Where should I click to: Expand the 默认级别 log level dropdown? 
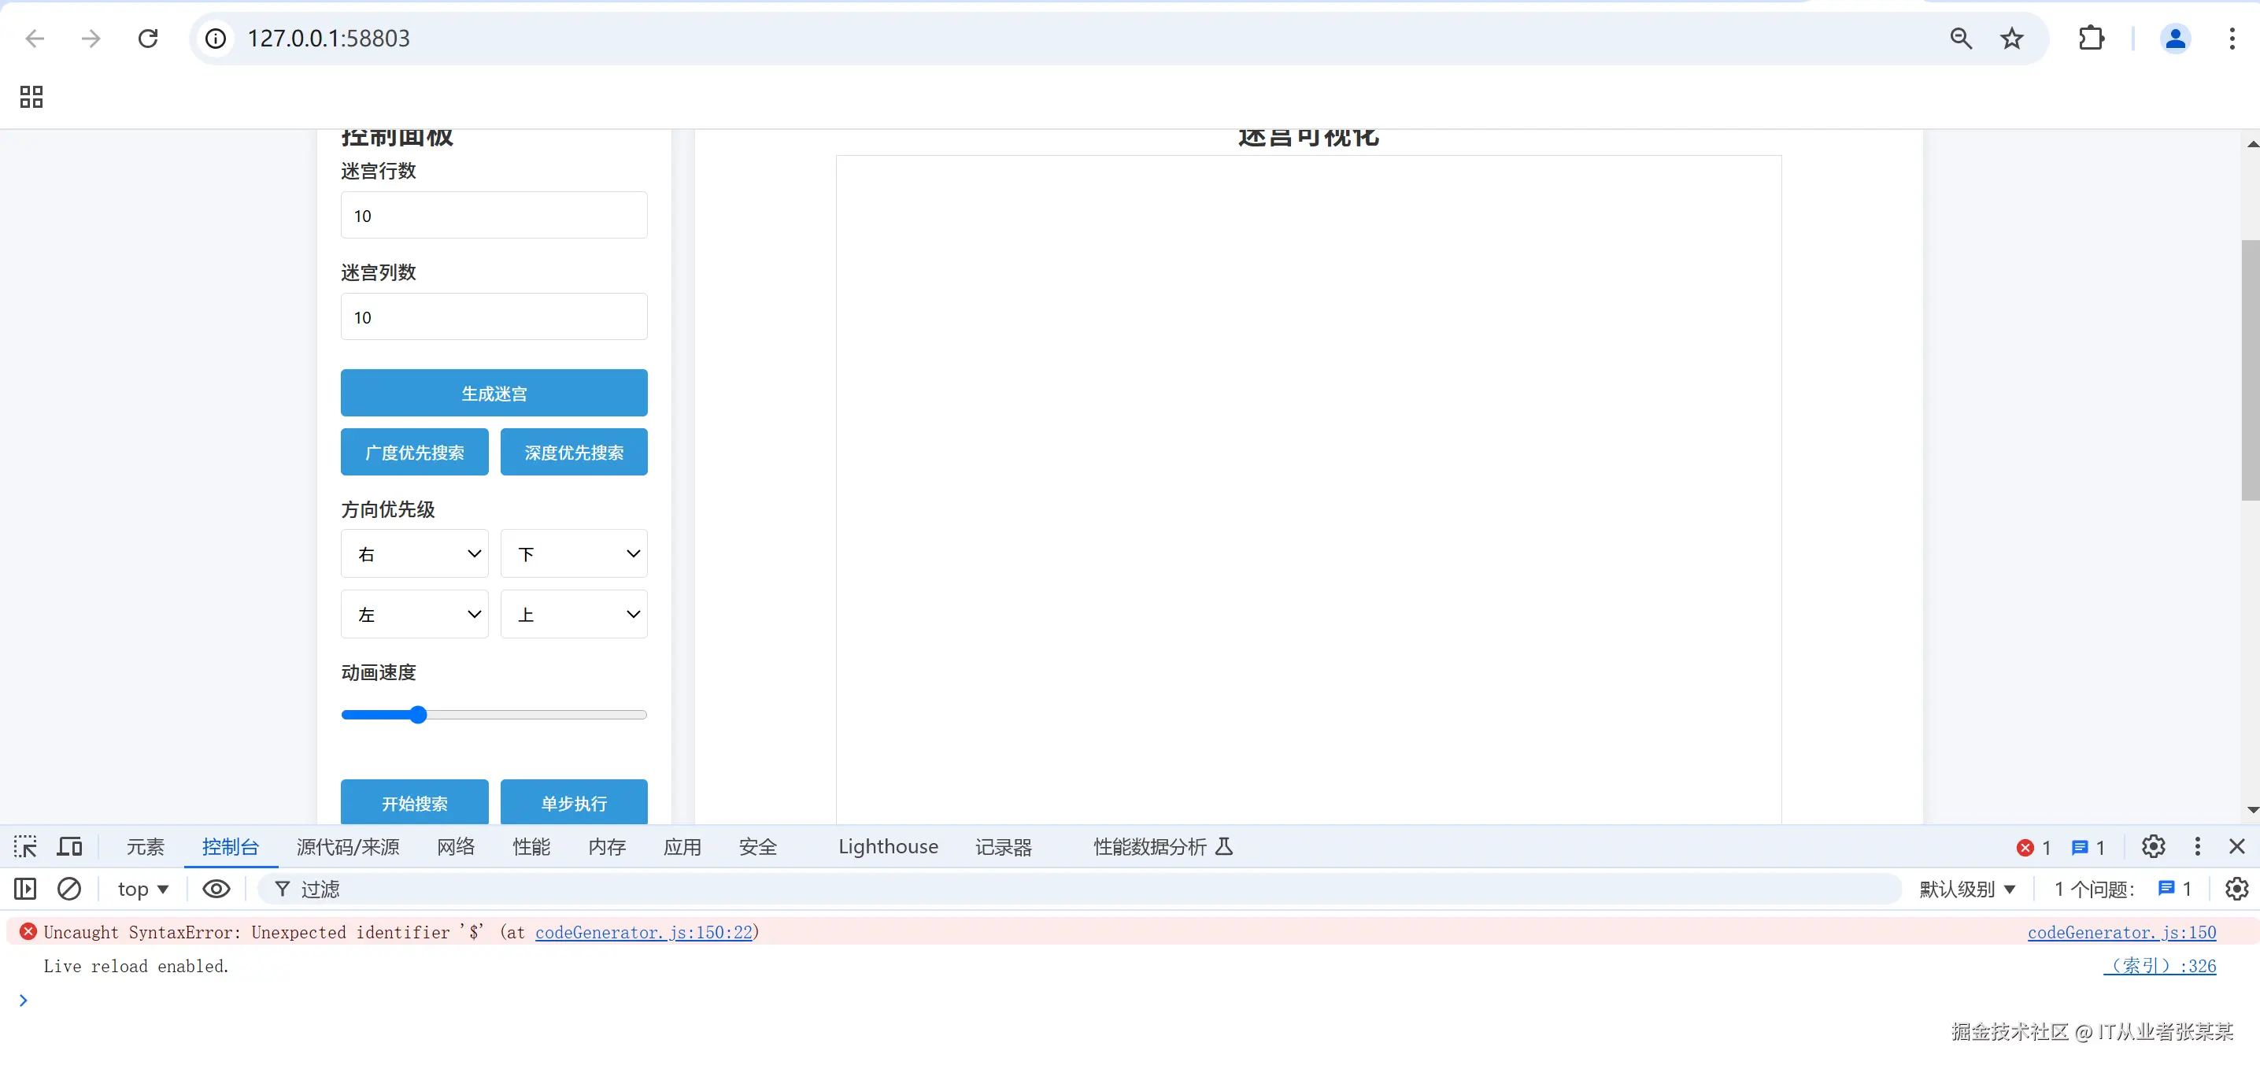1967,889
